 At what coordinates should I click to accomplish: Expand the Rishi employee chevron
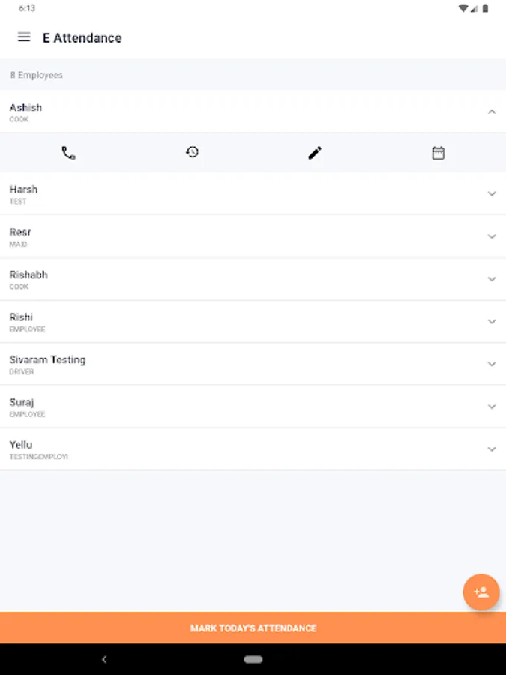pos(491,321)
